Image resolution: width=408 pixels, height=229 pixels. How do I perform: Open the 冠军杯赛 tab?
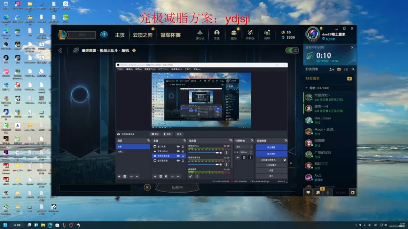point(170,35)
